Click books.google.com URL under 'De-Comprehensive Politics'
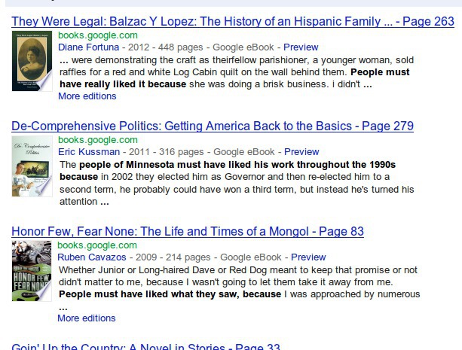Viewport: 462px width, 350px height. pos(98,139)
